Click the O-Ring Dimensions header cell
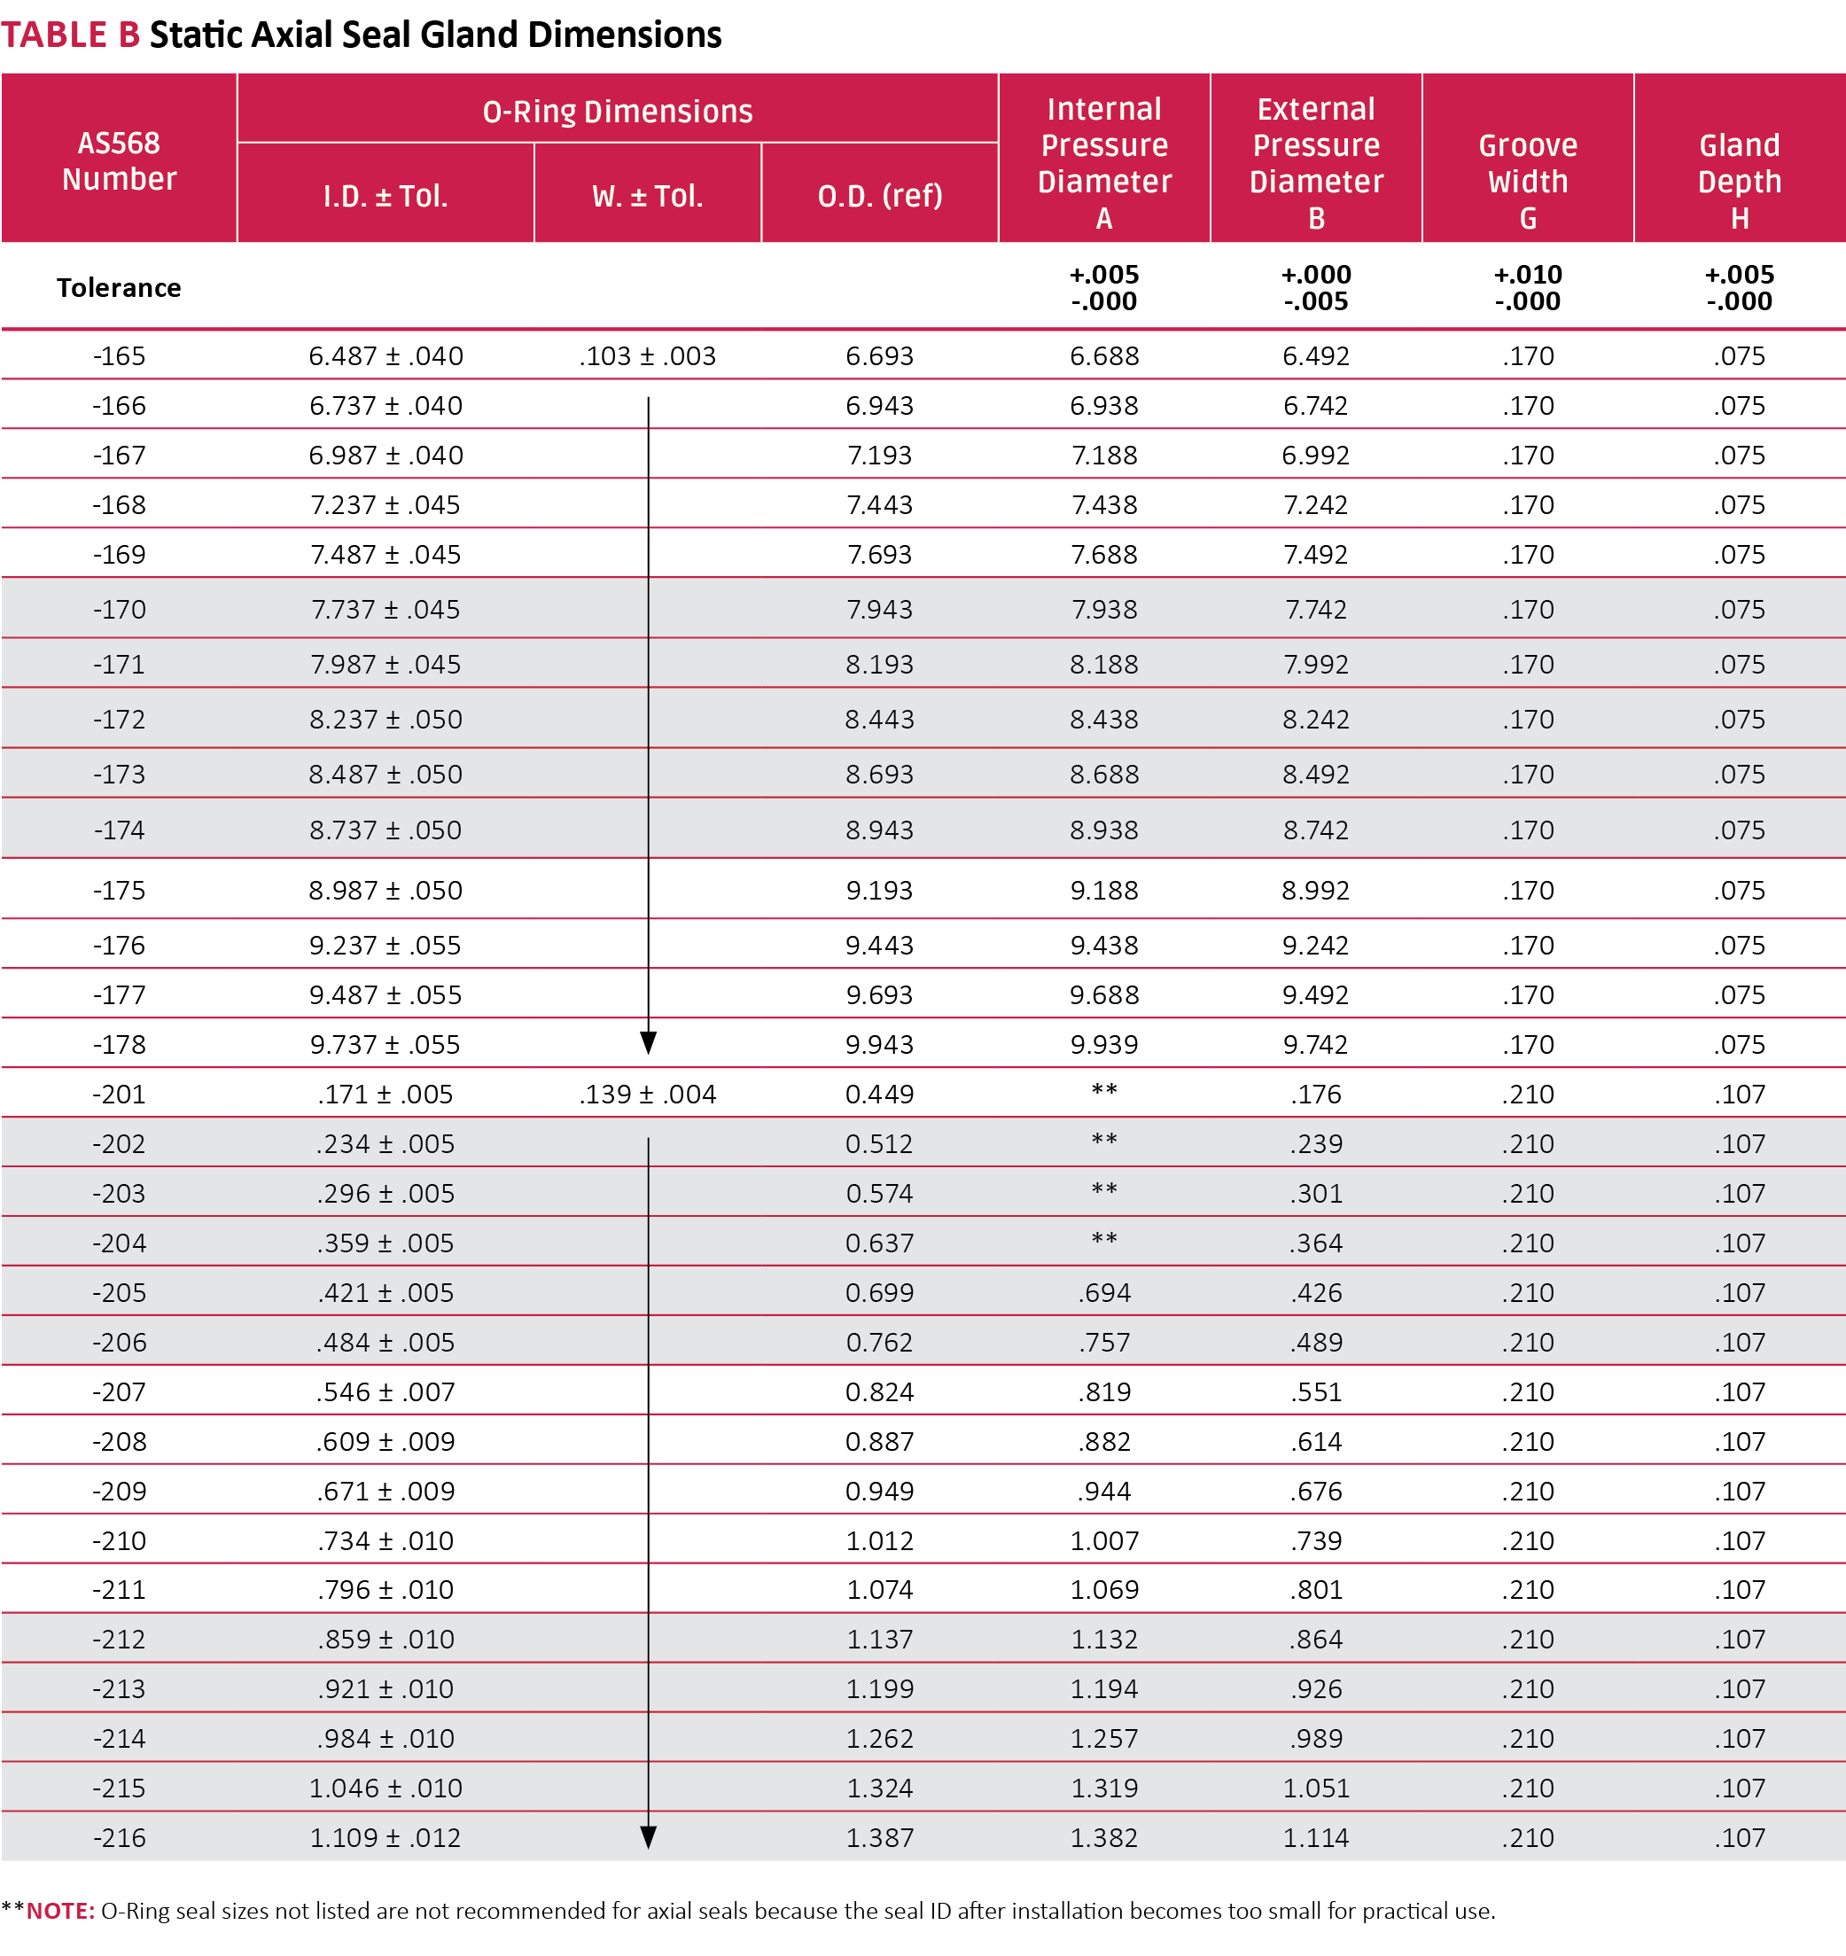The width and height of the screenshot is (1846, 1956). pos(617,111)
